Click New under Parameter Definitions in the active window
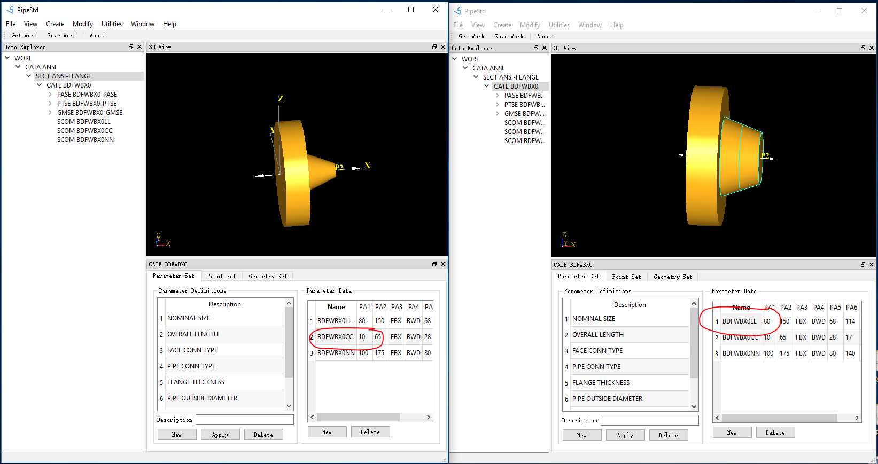The image size is (878, 464). (177, 435)
